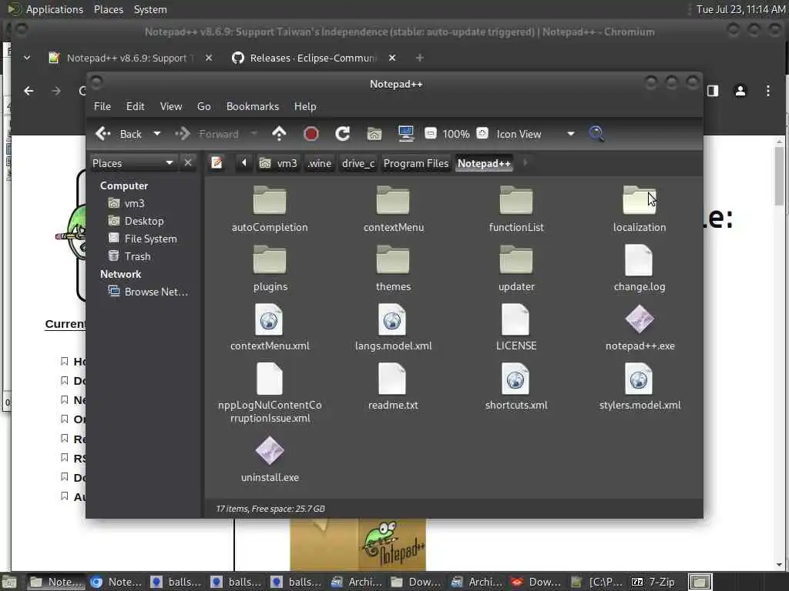Toggle the text location edit button
Screen dimensions: 789x591
217,163
